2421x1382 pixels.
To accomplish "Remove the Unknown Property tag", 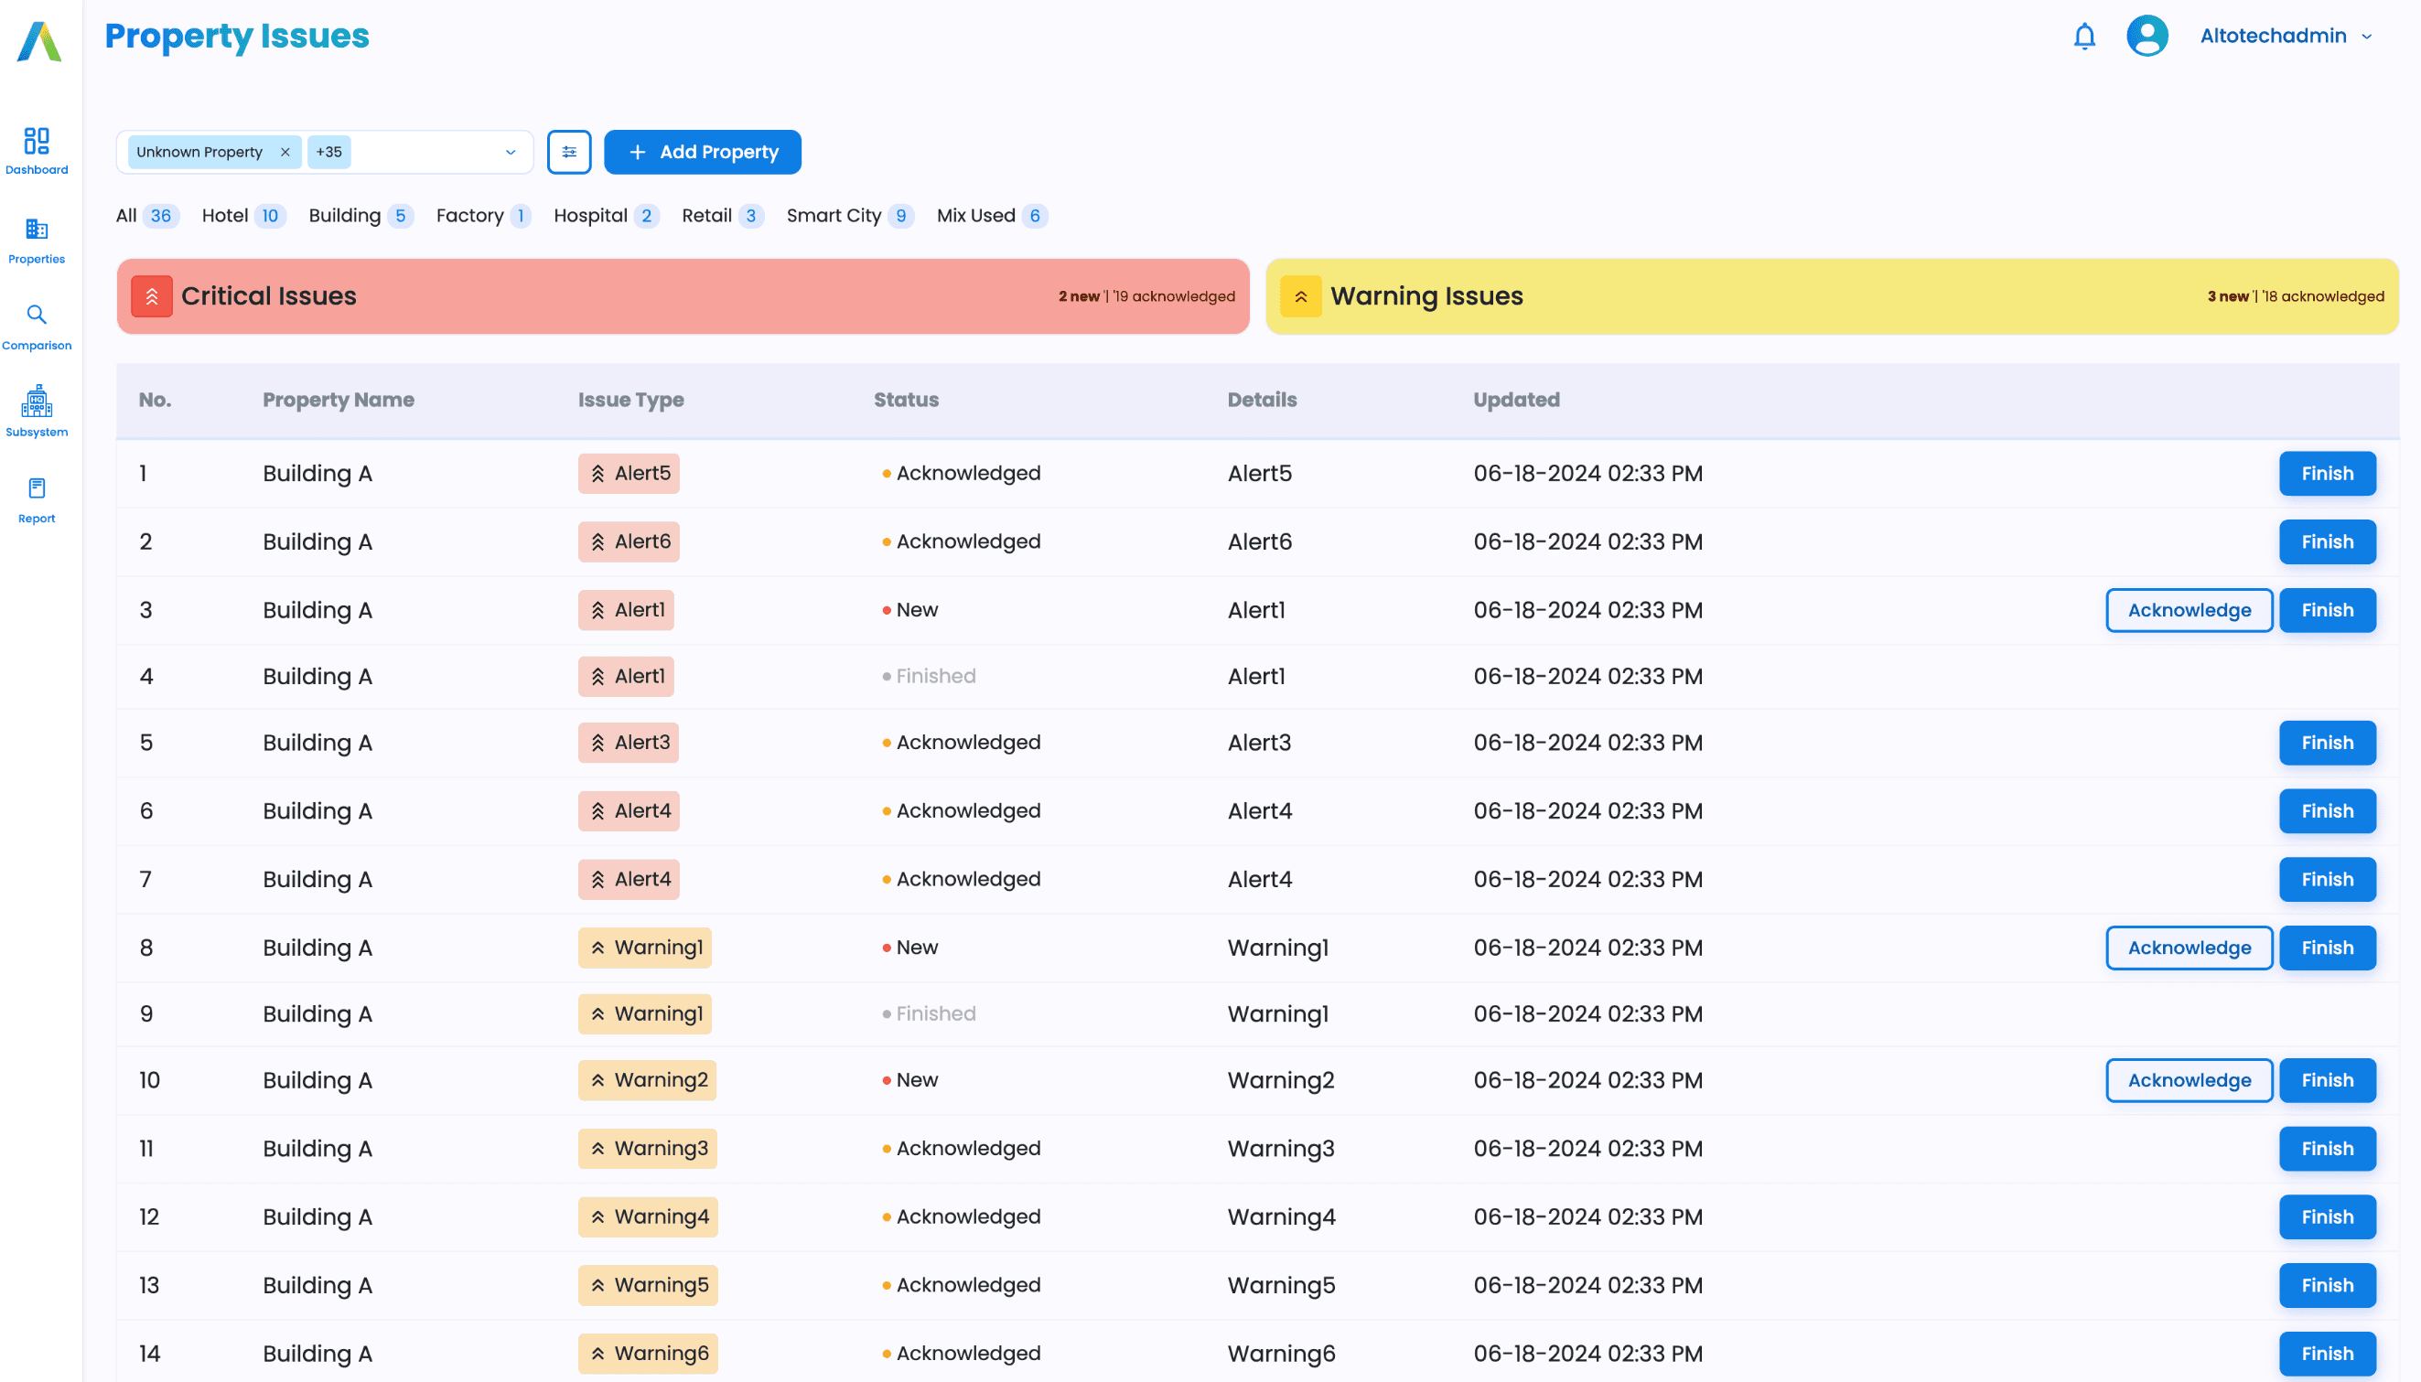I will pyautogui.click(x=285, y=152).
